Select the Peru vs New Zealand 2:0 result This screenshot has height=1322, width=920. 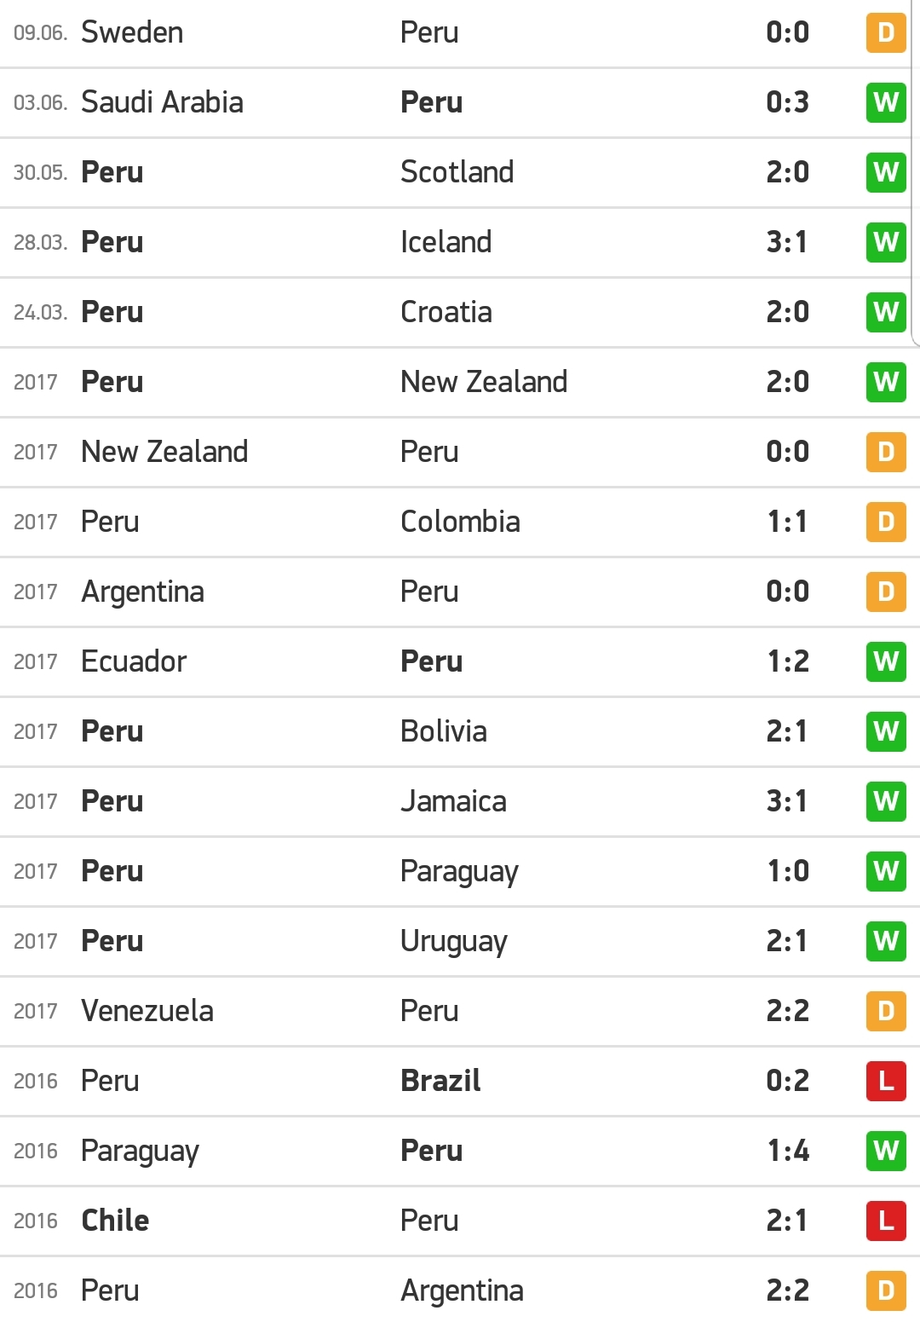pyautogui.click(x=787, y=382)
